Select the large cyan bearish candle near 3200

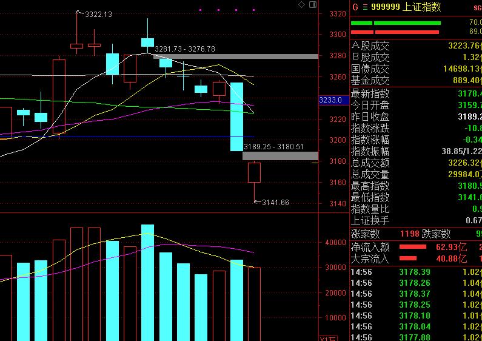236,116
